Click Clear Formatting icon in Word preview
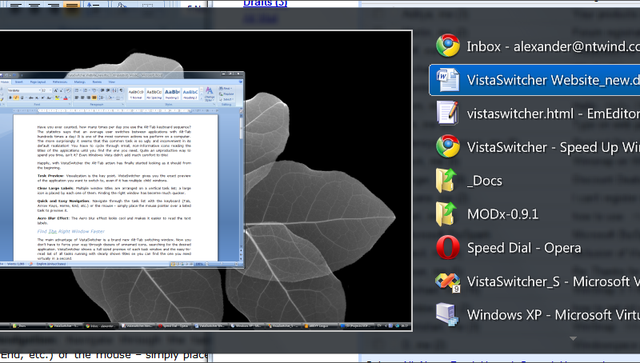The image size is (640, 363). click(68, 90)
